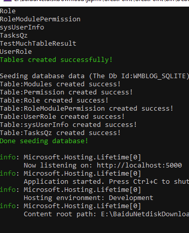This screenshot has width=189, height=233.
Task: Click the window title path text
Action: point(101,1)
